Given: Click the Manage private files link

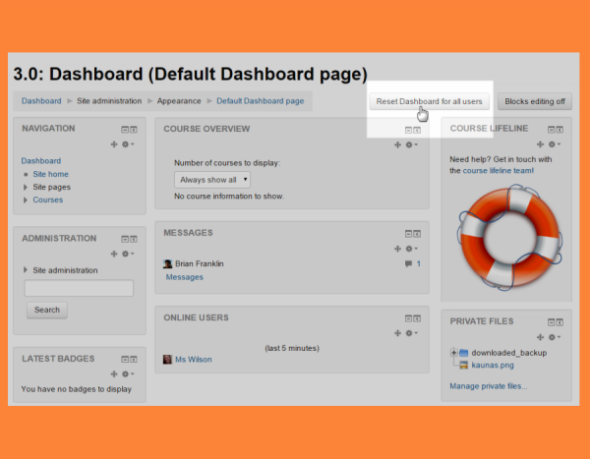Looking at the screenshot, I should 488,386.
